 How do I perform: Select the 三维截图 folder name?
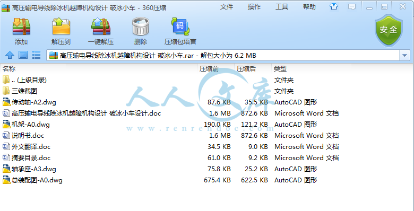[x=24, y=91]
